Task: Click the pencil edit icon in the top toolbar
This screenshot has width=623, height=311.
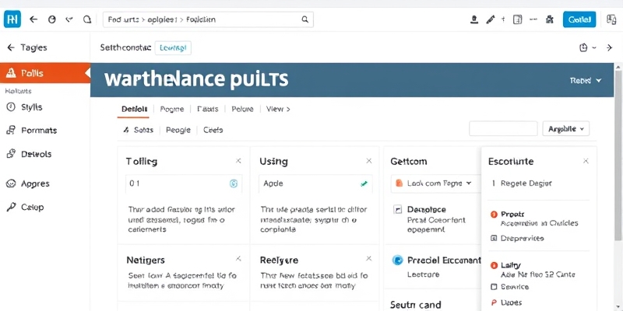Action: coord(491,19)
